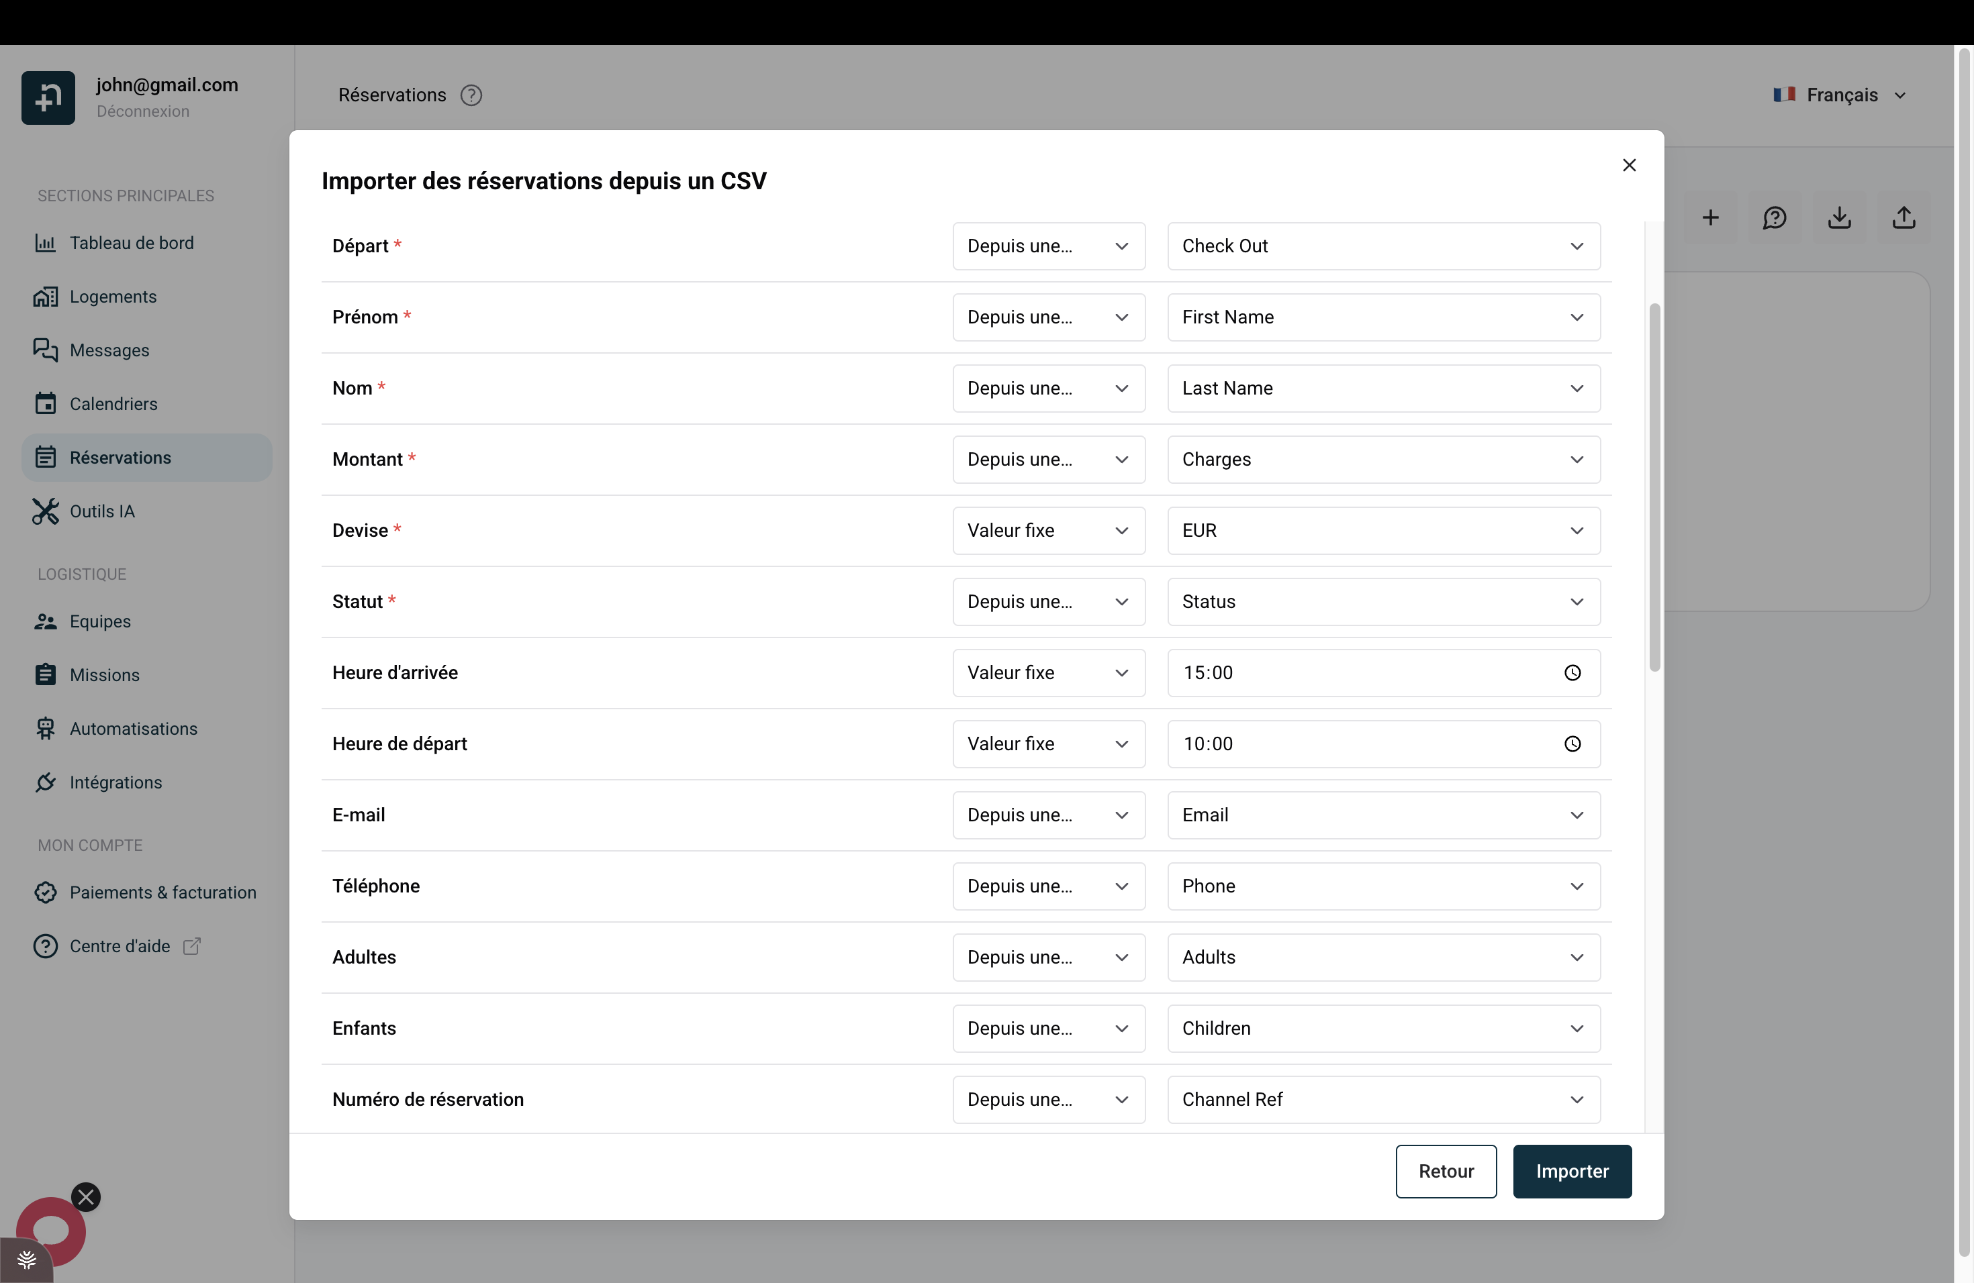Open the Check Out column dropdown
Screen dimensions: 1974x1283
point(1383,246)
